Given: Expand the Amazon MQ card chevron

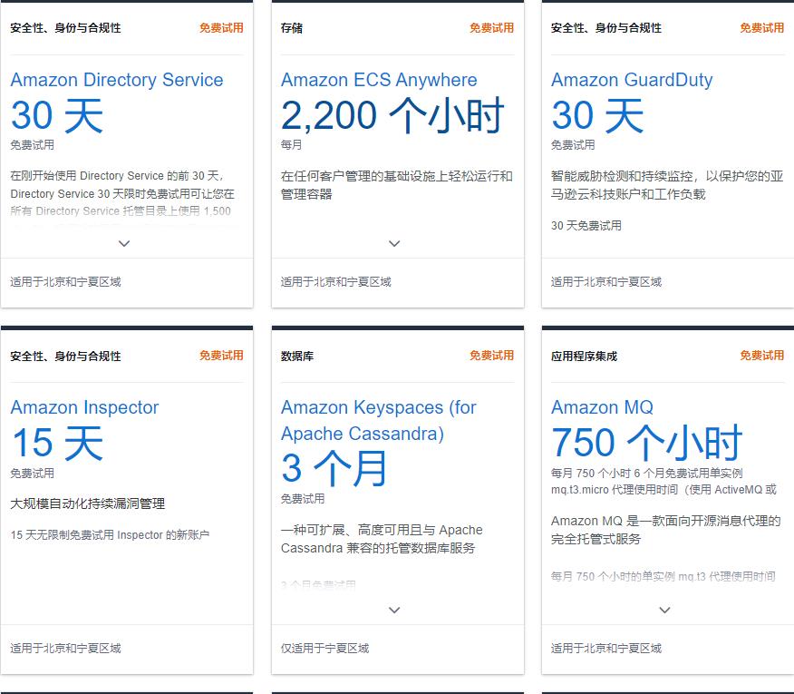Looking at the screenshot, I should pyautogui.click(x=665, y=610).
